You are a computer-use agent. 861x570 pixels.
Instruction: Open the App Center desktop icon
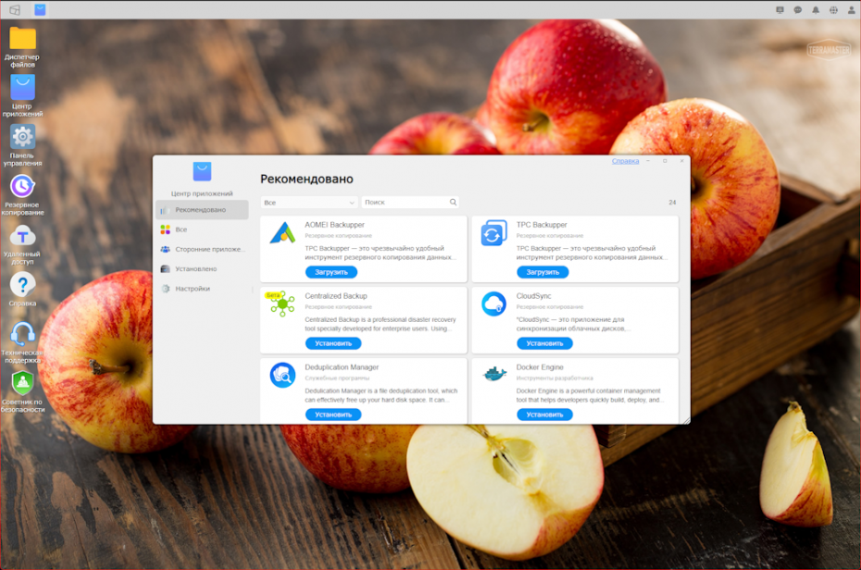click(x=22, y=87)
